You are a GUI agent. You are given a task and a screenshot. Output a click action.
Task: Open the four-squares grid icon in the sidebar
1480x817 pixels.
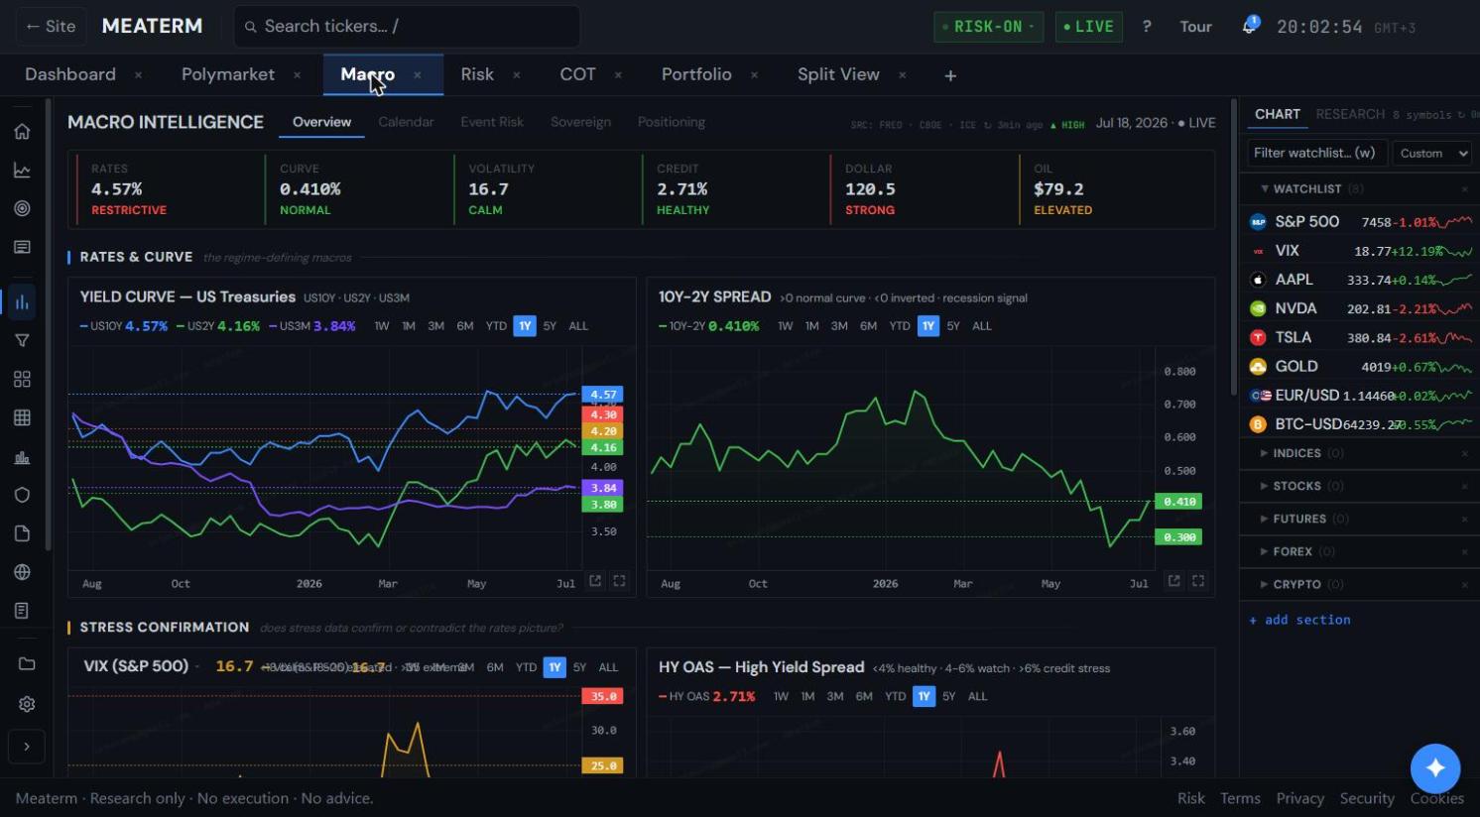22,379
